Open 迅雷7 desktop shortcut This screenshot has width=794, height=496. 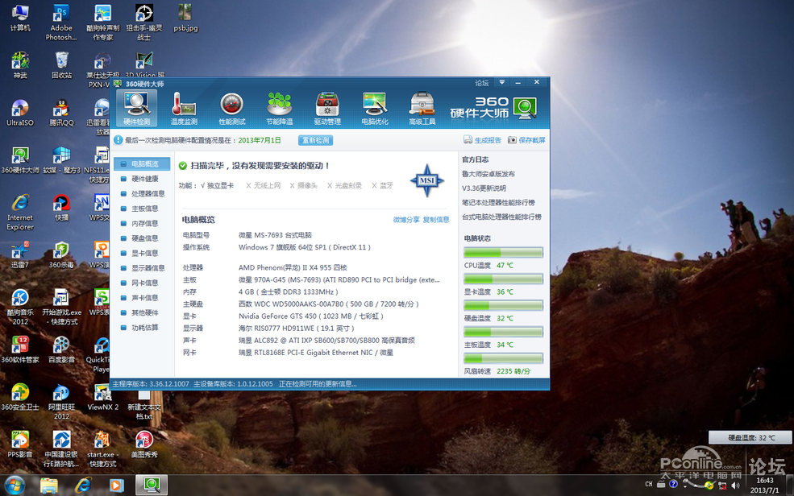pos(20,254)
